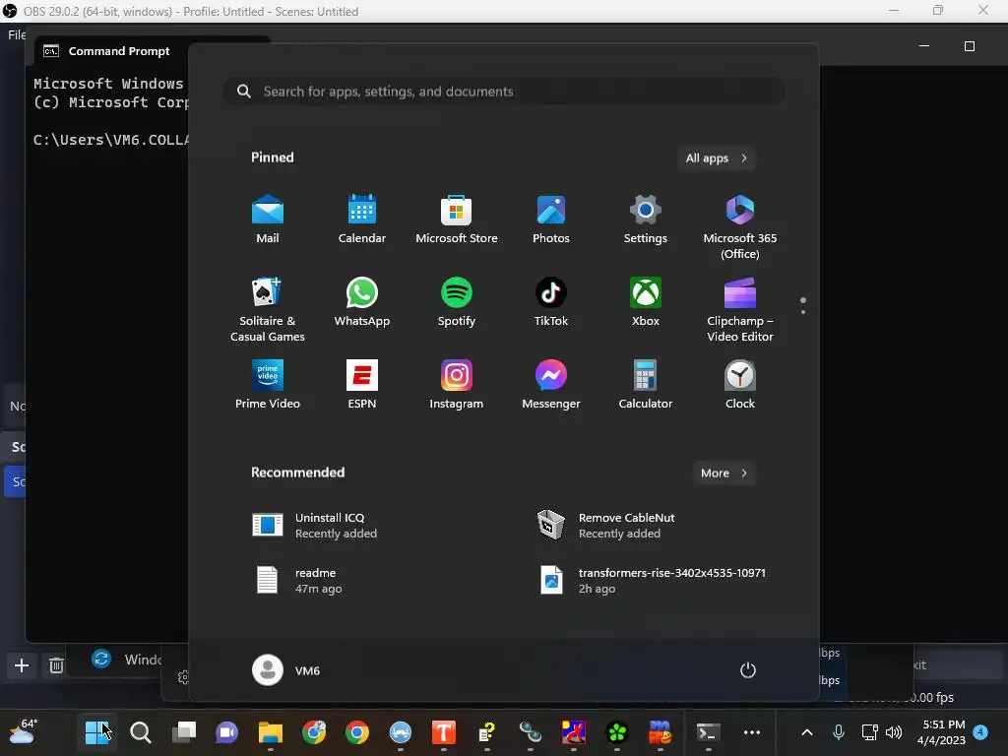Open the weather widget showing 64°
Viewport: 1008px width, 756px height.
[24, 731]
